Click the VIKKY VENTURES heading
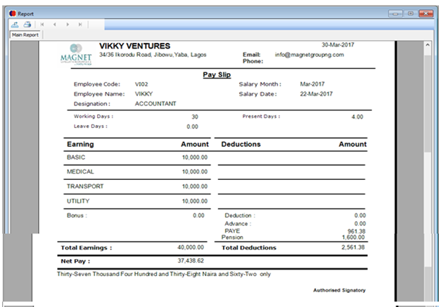439x307 pixels. click(134, 46)
